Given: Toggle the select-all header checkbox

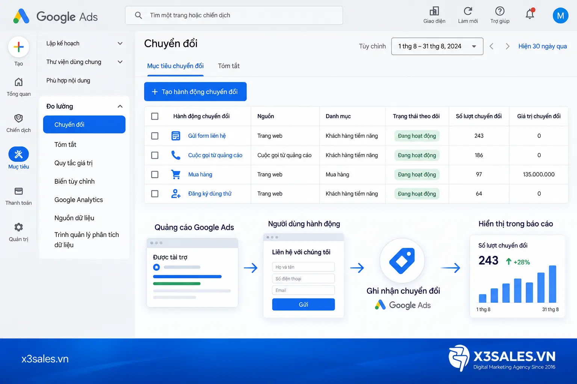Looking at the screenshot, I should pyautogui.click(x=155, y=116).
